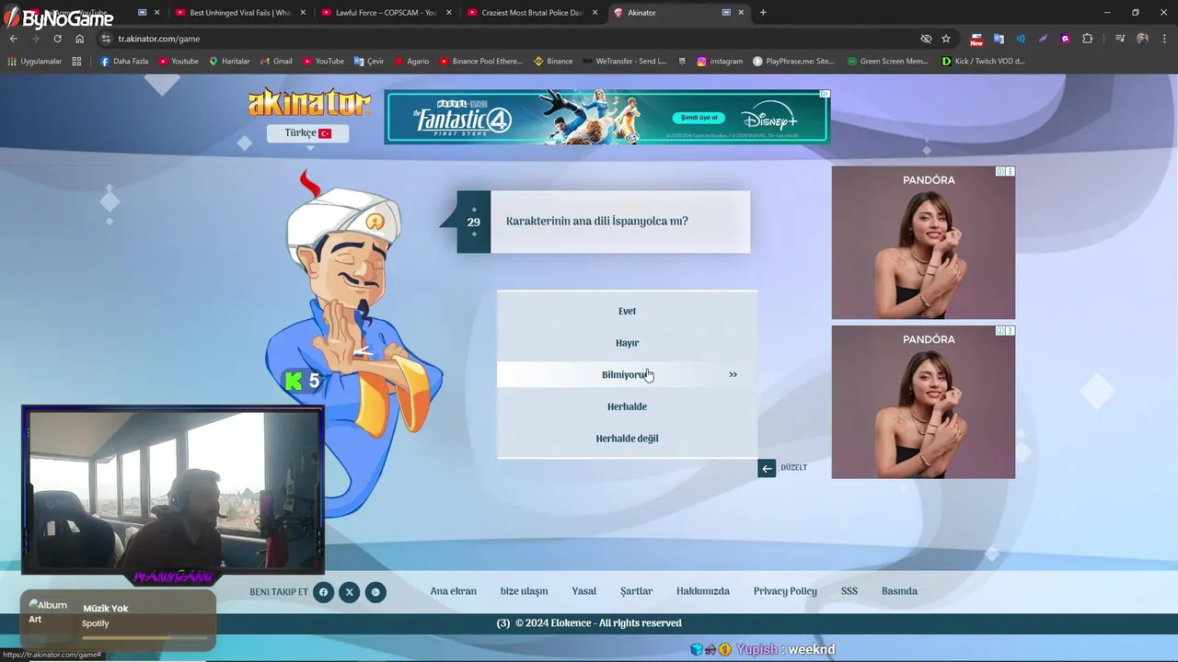This screenshot has width=1178, height=662.
Task: Open the Agario bookmark
Action: (x=411, y=62)
